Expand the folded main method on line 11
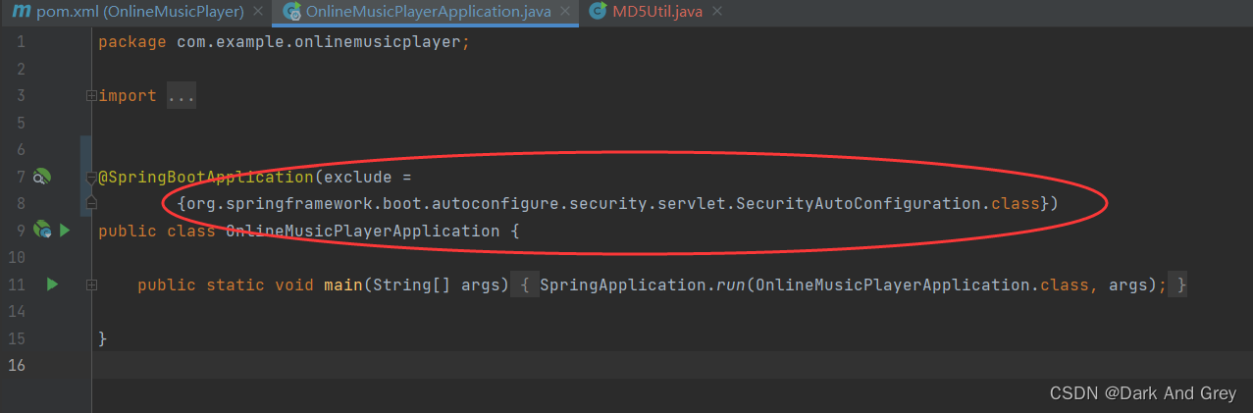 pos(91,284)
